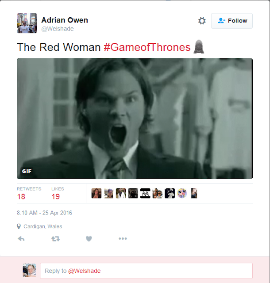Open the first liker's avatar

tap(96, 193)
